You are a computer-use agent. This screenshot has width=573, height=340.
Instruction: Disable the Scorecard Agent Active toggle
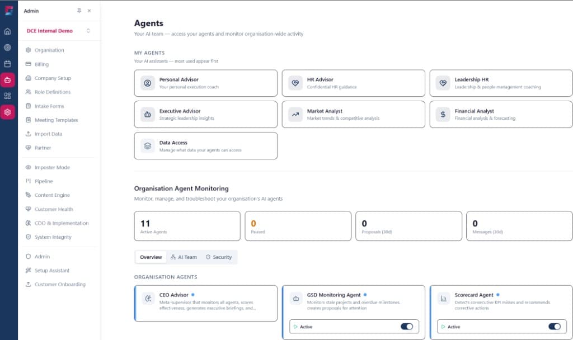[x=555, y=326]
